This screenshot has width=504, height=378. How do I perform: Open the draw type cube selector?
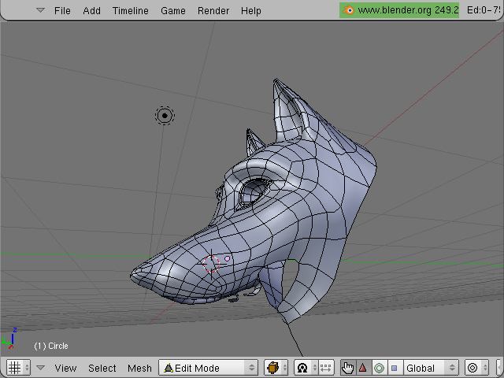276,368
